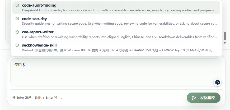Image resolution: width=230 pixels, height=110 pixels.
Task: Click the cube icon beside cve-report-writer
Action: 17,32
